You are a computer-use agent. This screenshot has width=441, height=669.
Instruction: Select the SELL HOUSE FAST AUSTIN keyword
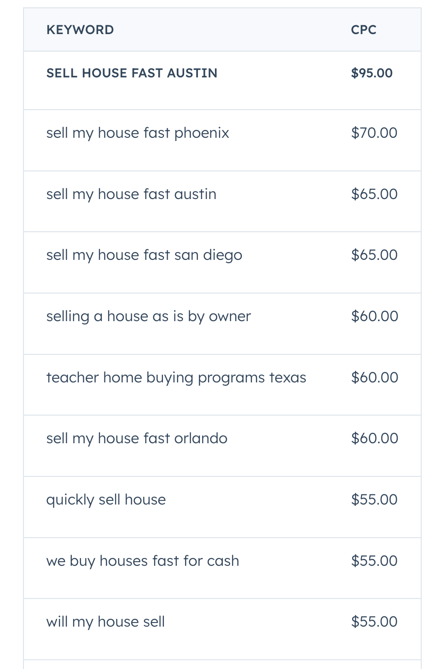(x=132, y=73)
